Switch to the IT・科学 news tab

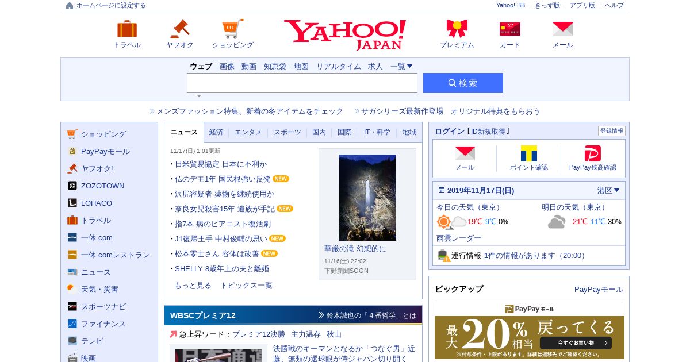(x=377, y=132)
